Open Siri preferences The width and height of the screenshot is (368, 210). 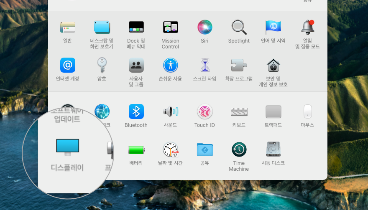(204, 27)
